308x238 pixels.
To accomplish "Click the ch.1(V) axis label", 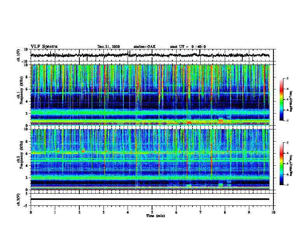I will click(x=19, y=55).
